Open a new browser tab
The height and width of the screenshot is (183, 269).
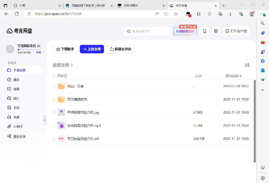tap(223, 6)
